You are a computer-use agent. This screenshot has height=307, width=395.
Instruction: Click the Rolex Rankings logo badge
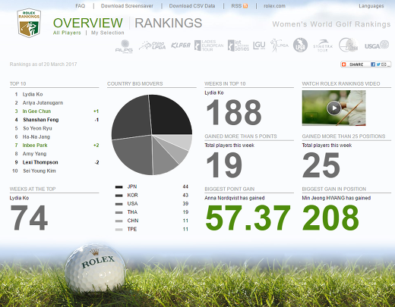click(x=29, y=23)
